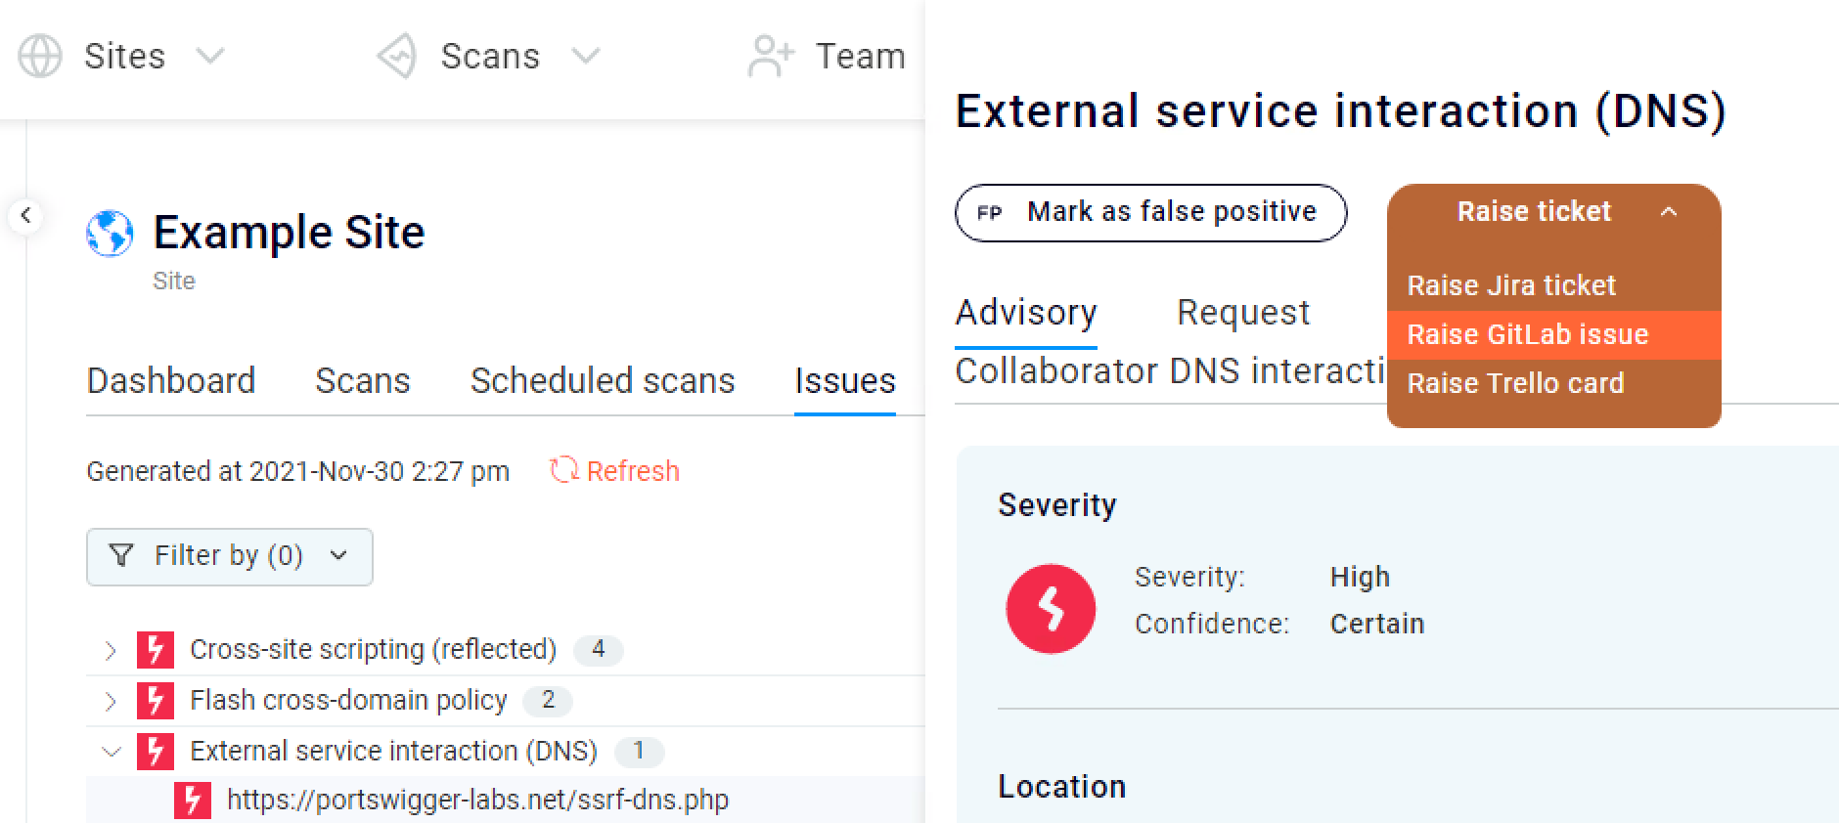Click the Cross-site scripting severity icon

coord(156,650)
